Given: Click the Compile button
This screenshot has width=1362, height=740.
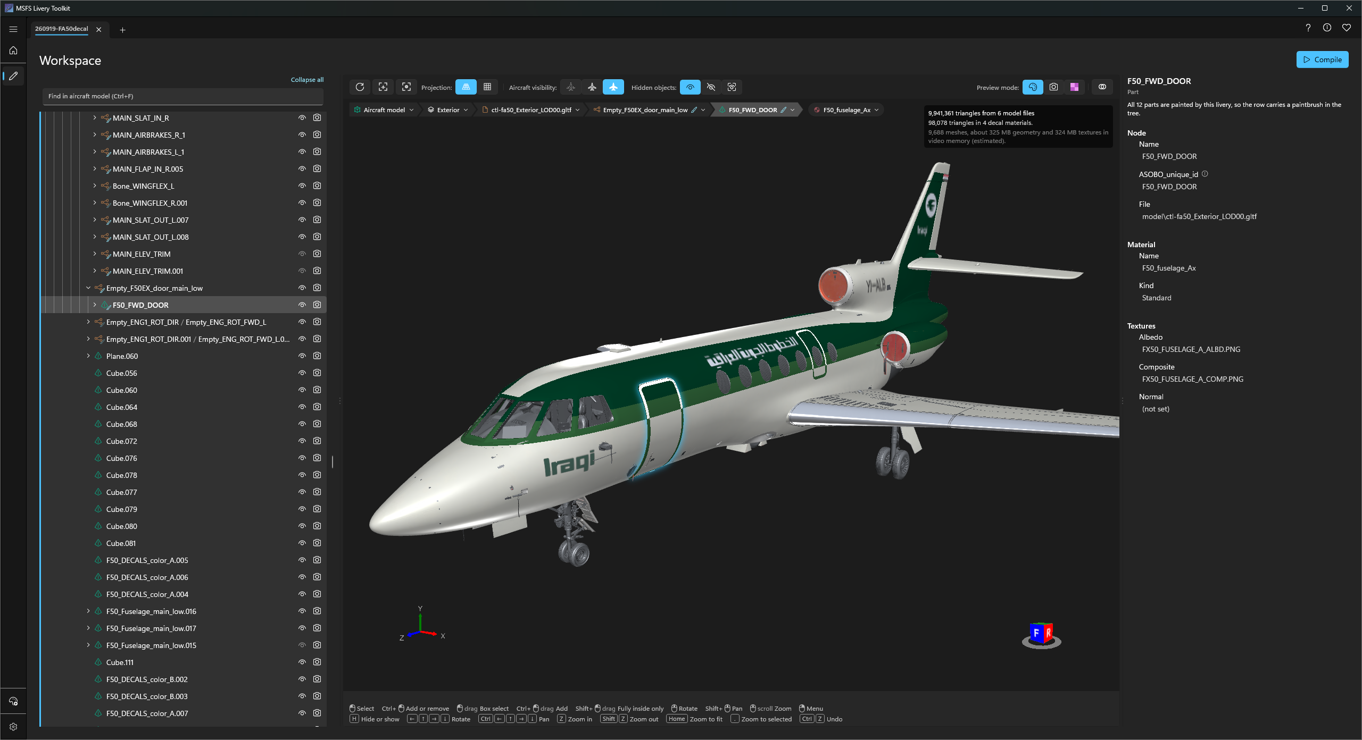Looking at the screenshot, I should tap(1322, 60).
